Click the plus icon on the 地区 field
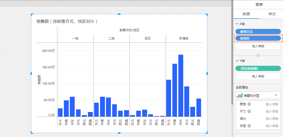The image size is (283, 137). pyautogui.click(x=242, y=38)
